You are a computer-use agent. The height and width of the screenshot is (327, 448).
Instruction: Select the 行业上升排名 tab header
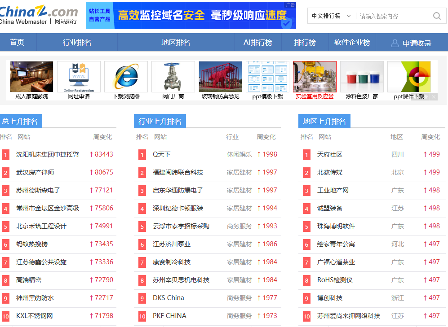pos(160,121)
